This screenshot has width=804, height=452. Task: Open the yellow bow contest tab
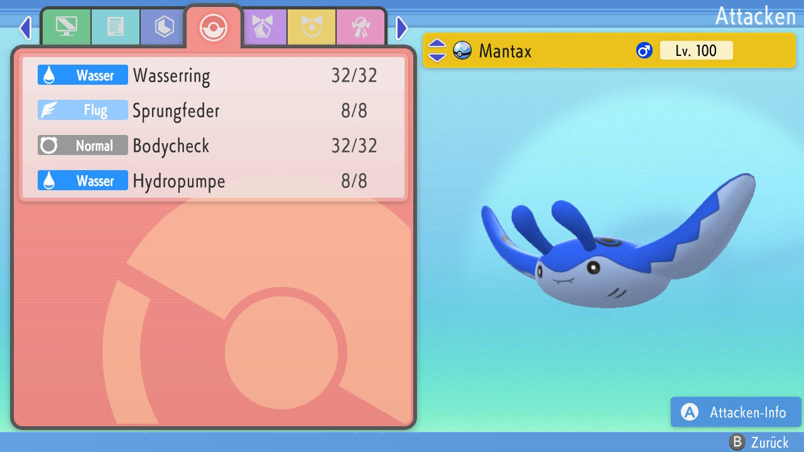pyautogui.click(x=312, y=27)
